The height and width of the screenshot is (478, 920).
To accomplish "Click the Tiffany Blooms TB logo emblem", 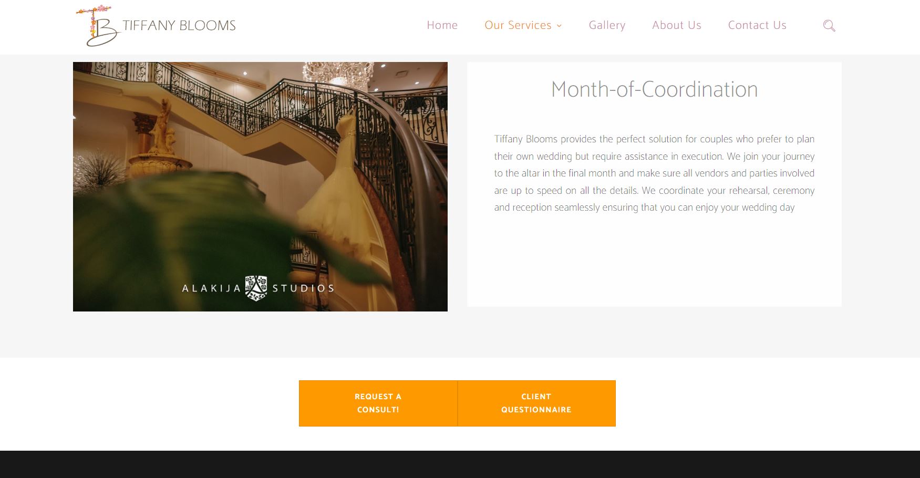I will (98, 26).
